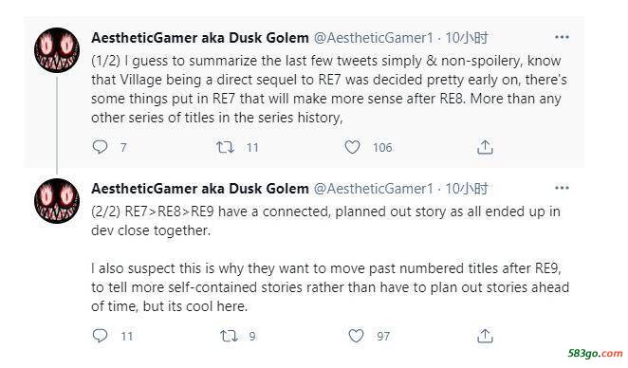Share the second (2/2) tweet
The height and width of the screenshot is (368, 628).
click(x=485, y=336)
